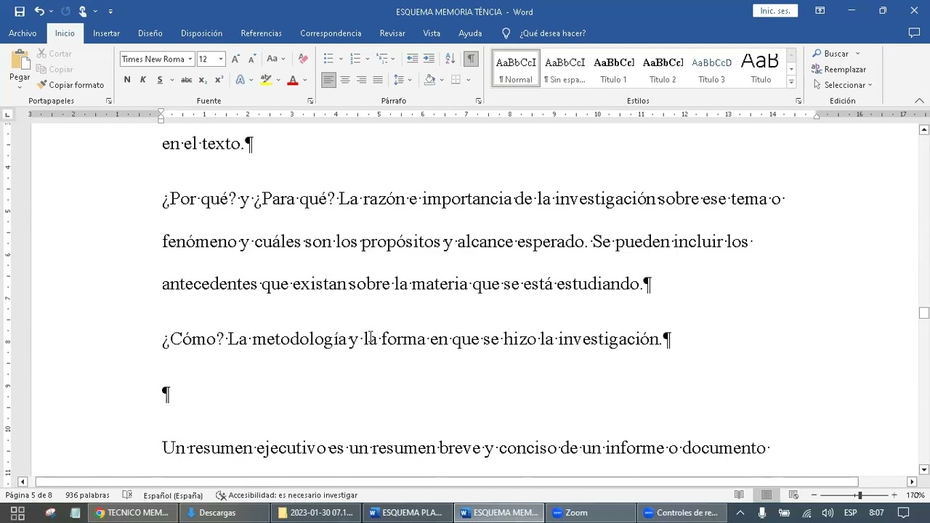Viewport: 930px width, 523px height.
Task: Click the Español (España) language indicator
Action: pyautogui.click(x=173, y=495)
